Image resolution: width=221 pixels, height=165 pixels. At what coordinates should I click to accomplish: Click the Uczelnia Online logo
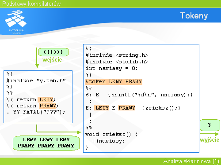point(16,22)
